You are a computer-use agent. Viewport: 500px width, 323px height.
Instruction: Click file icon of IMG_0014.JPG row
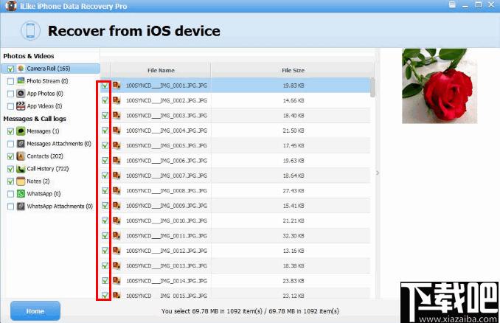[117, 280]
